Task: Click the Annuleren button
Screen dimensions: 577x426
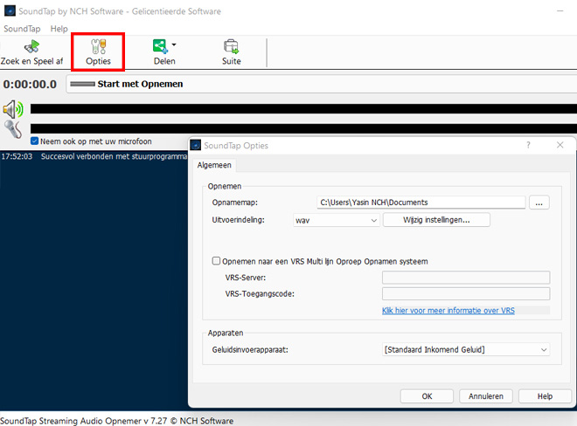Action: pyautogui.click(x=485, y=396)
